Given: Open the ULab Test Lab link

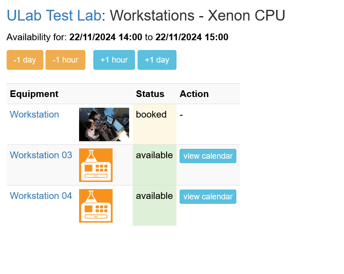Looking at the screenshot, I should (x=54, y=16).
